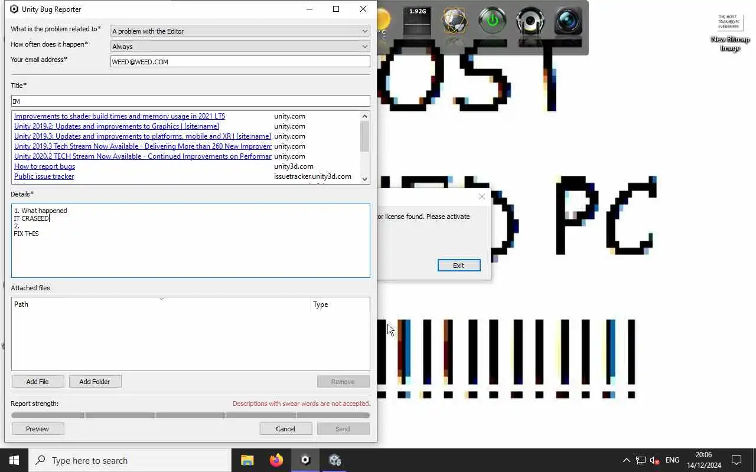Open the 'Unity 2019.3: Updates and improvements' link
The width and height of the screenshot is (756, 472).
pos(142,136)
